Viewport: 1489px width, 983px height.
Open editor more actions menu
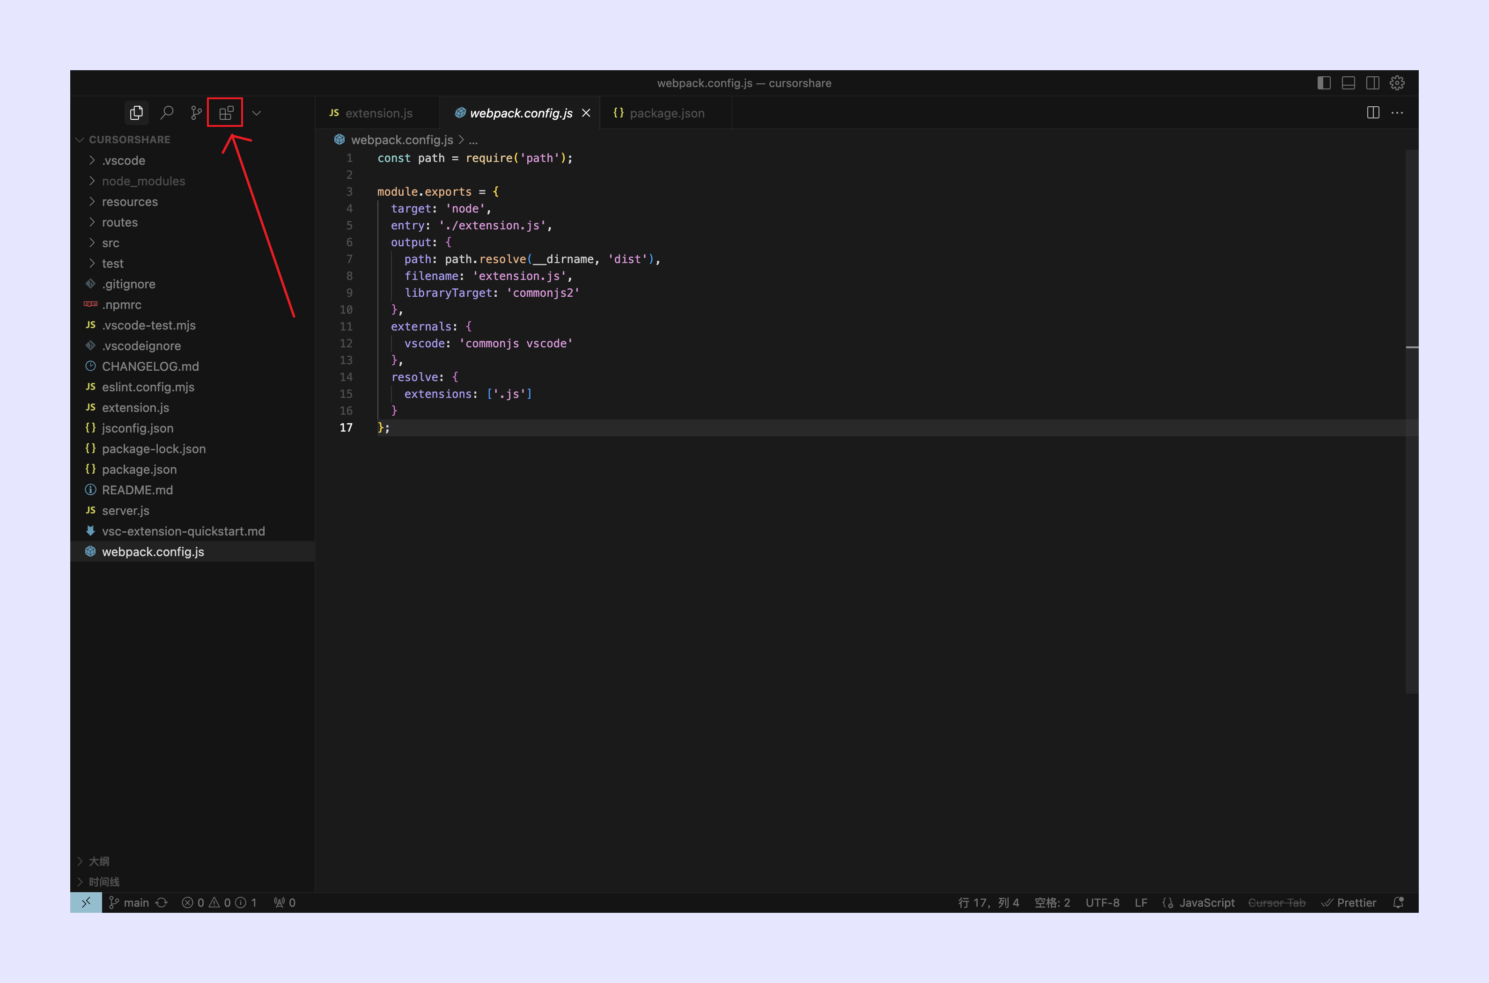(x=1398, y=113)
